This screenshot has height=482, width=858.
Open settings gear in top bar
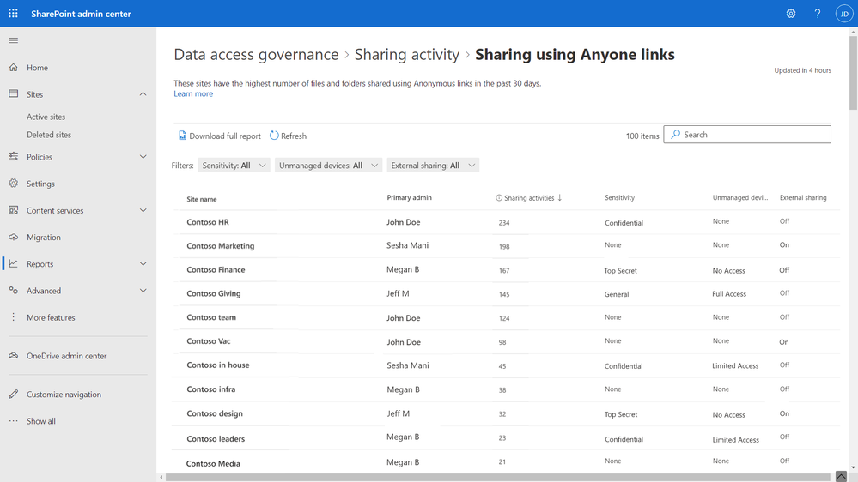(791, 14)
